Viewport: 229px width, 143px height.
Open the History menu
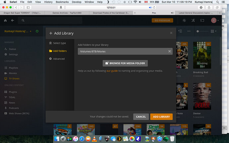(48, 2)
